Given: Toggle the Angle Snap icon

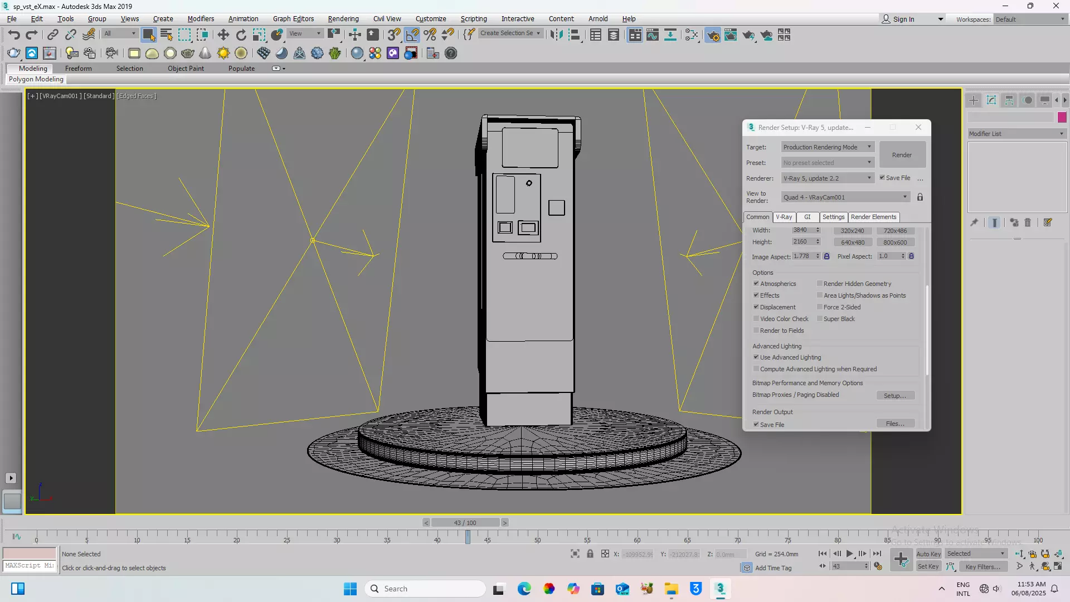Looking at the screenshot, I should coord(412,35).
